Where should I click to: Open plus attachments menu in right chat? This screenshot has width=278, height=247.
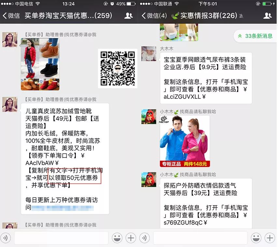(x=270, y=238)
